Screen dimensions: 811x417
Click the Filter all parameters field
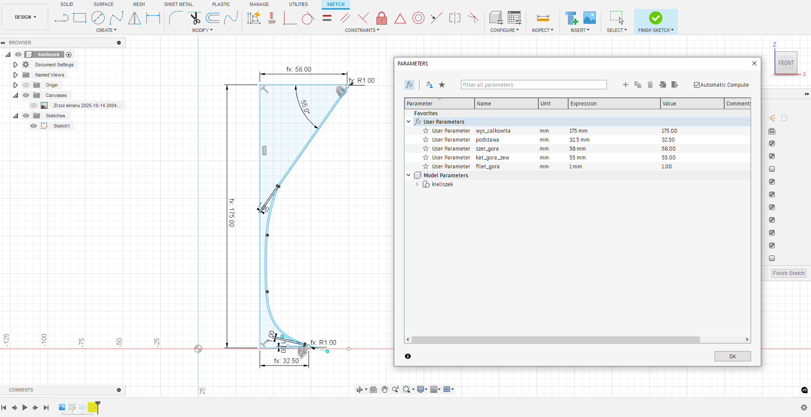[533, 85]
